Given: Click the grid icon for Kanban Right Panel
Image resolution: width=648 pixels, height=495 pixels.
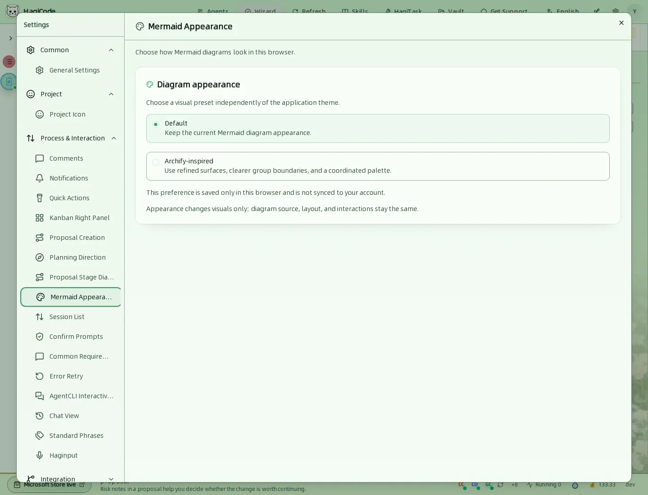Looking at the screenshot, I should (x=40, y=218).
